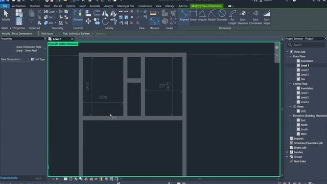Open the Wall faces dropdown
The height and width of the screenshot is (184, 327).
50,34
